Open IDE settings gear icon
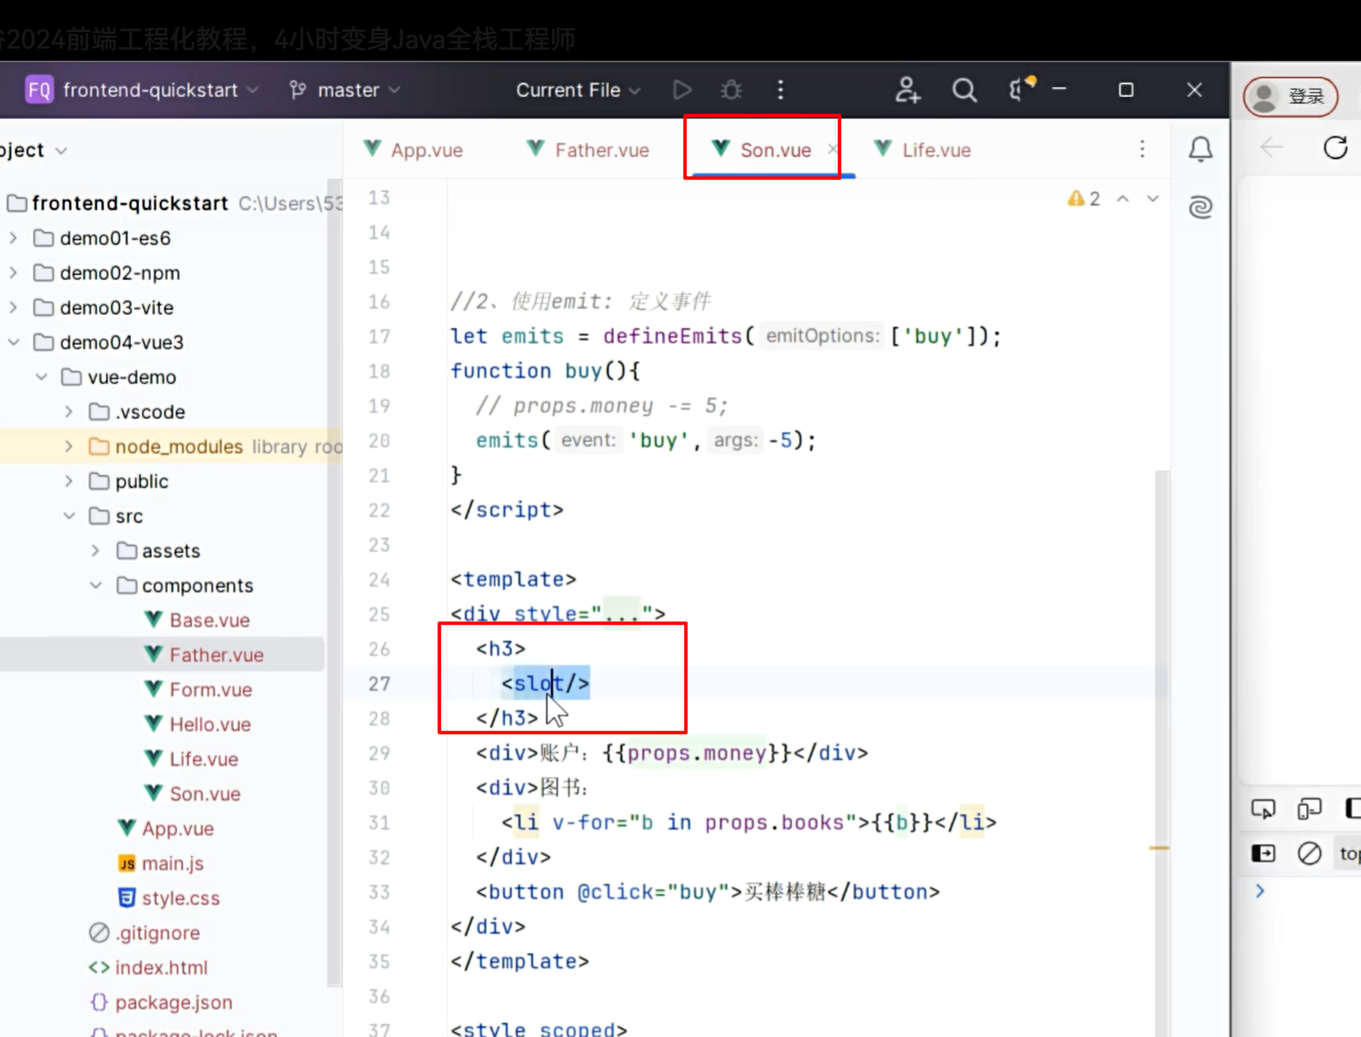Viewport: 1361px width, 1037px height. tap(1022, 89)
